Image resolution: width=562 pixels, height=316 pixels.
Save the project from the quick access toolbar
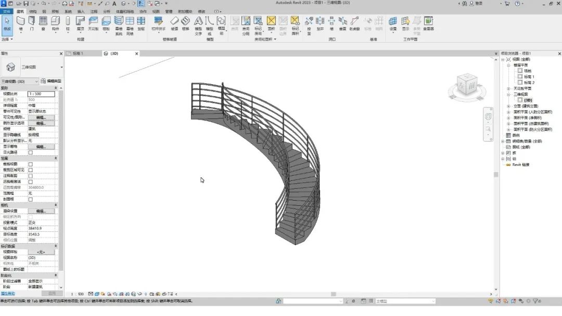pyautogui.click(x=26, y=4)
